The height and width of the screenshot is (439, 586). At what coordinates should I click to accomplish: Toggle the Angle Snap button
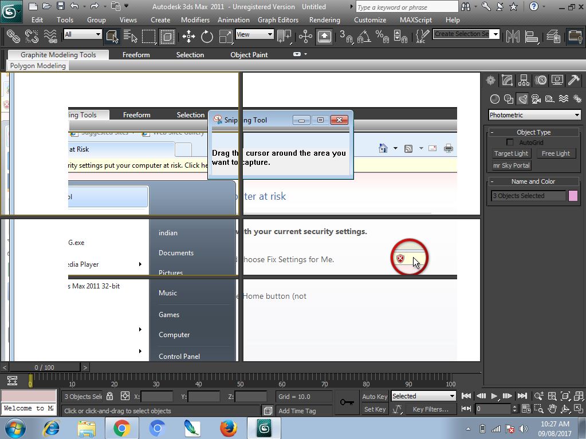coord(364,36)
